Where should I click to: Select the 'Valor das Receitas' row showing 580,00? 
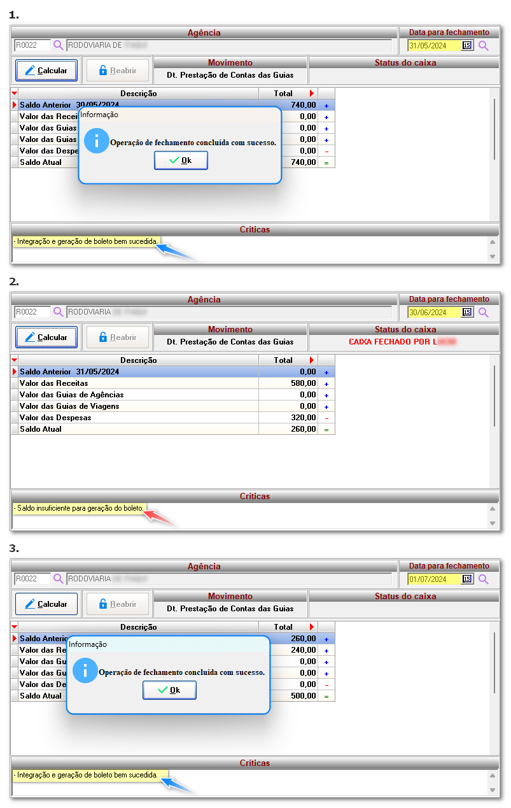point(173,383)
